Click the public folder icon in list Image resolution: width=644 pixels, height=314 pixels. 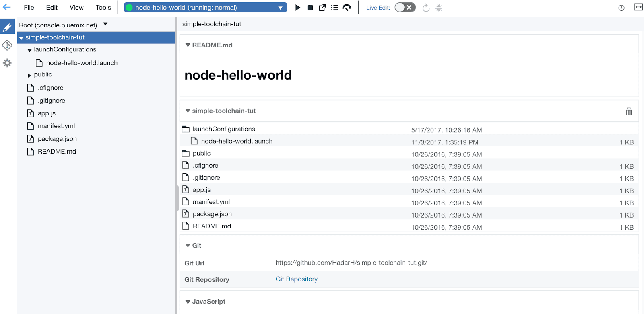[x=186, y=153]
